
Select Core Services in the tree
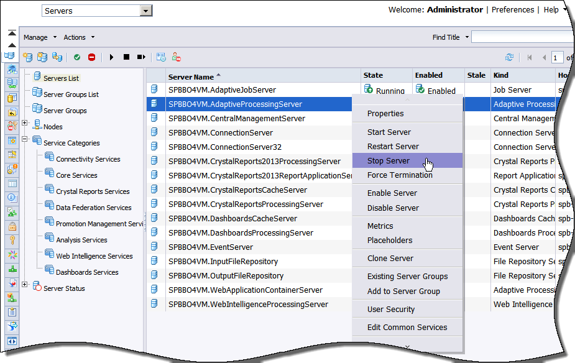[x=76, y=175]
